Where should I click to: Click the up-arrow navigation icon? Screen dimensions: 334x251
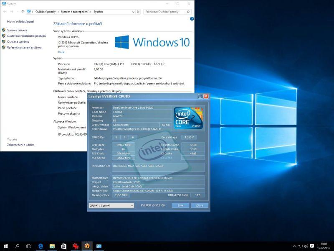23,12
